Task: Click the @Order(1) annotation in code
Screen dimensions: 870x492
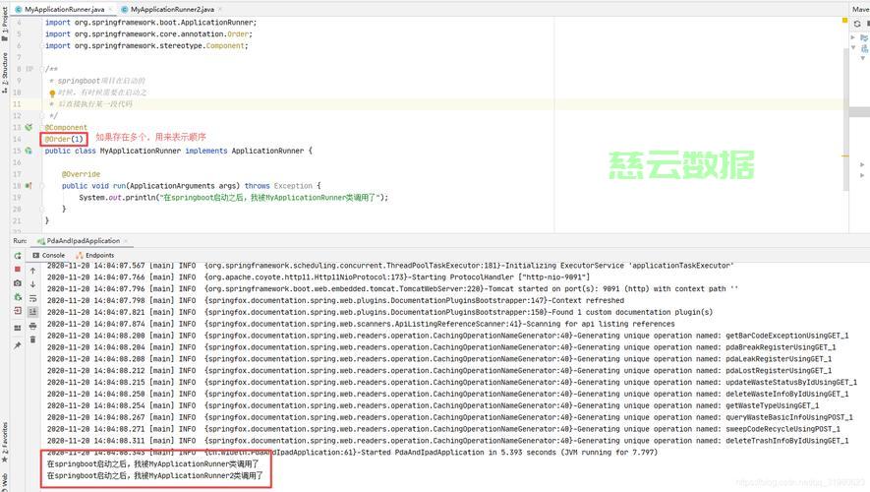Action: [64, 139]
